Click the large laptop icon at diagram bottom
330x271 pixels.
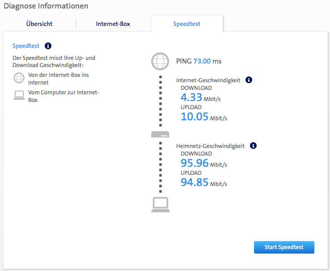click(x=160, y=205)
